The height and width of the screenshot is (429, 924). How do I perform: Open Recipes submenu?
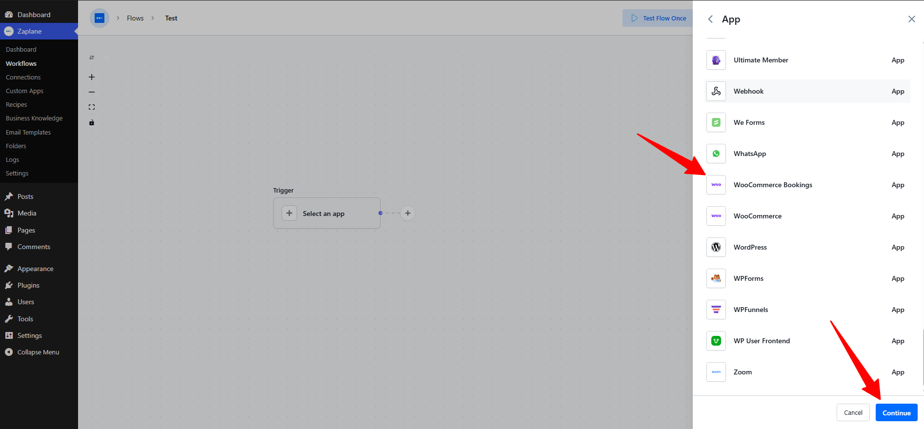17,104
